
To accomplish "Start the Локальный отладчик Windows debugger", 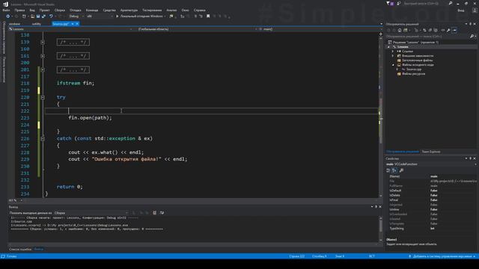I will tap(140, 16).
